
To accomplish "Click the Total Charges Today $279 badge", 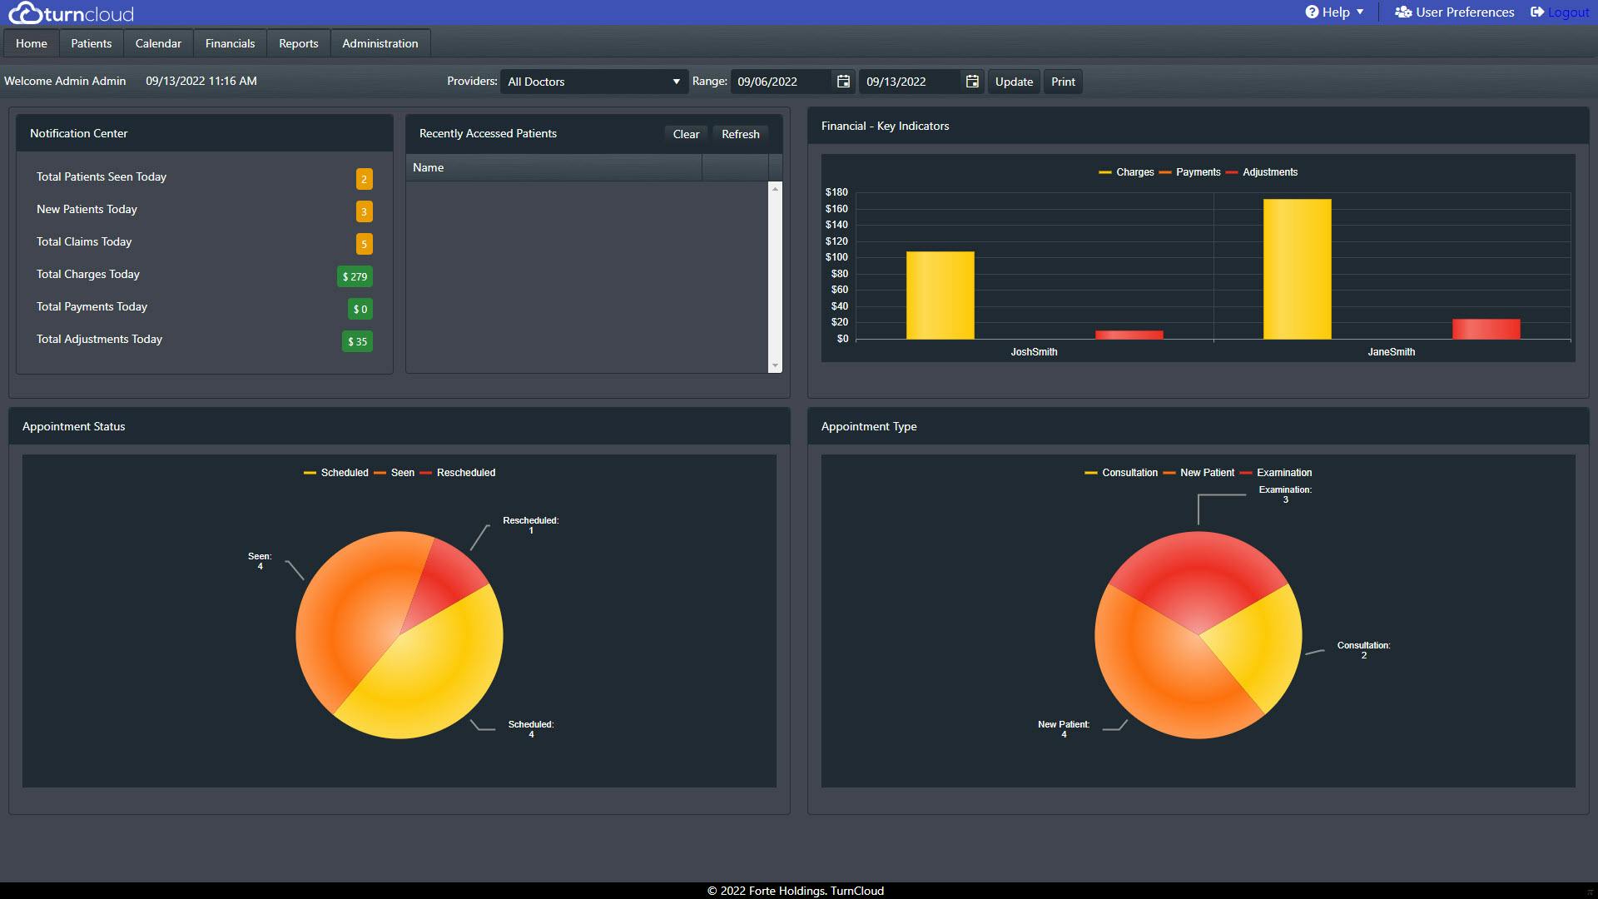I will pos(355,276).
